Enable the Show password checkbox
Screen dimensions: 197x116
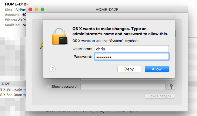[x=48, y=87]
